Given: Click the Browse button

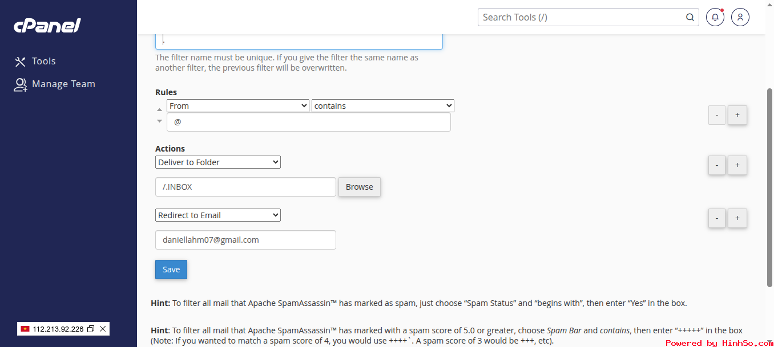Looking at the screenshot, I should pos(360,187).
